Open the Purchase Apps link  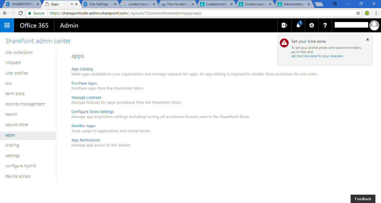click(84, 83)
